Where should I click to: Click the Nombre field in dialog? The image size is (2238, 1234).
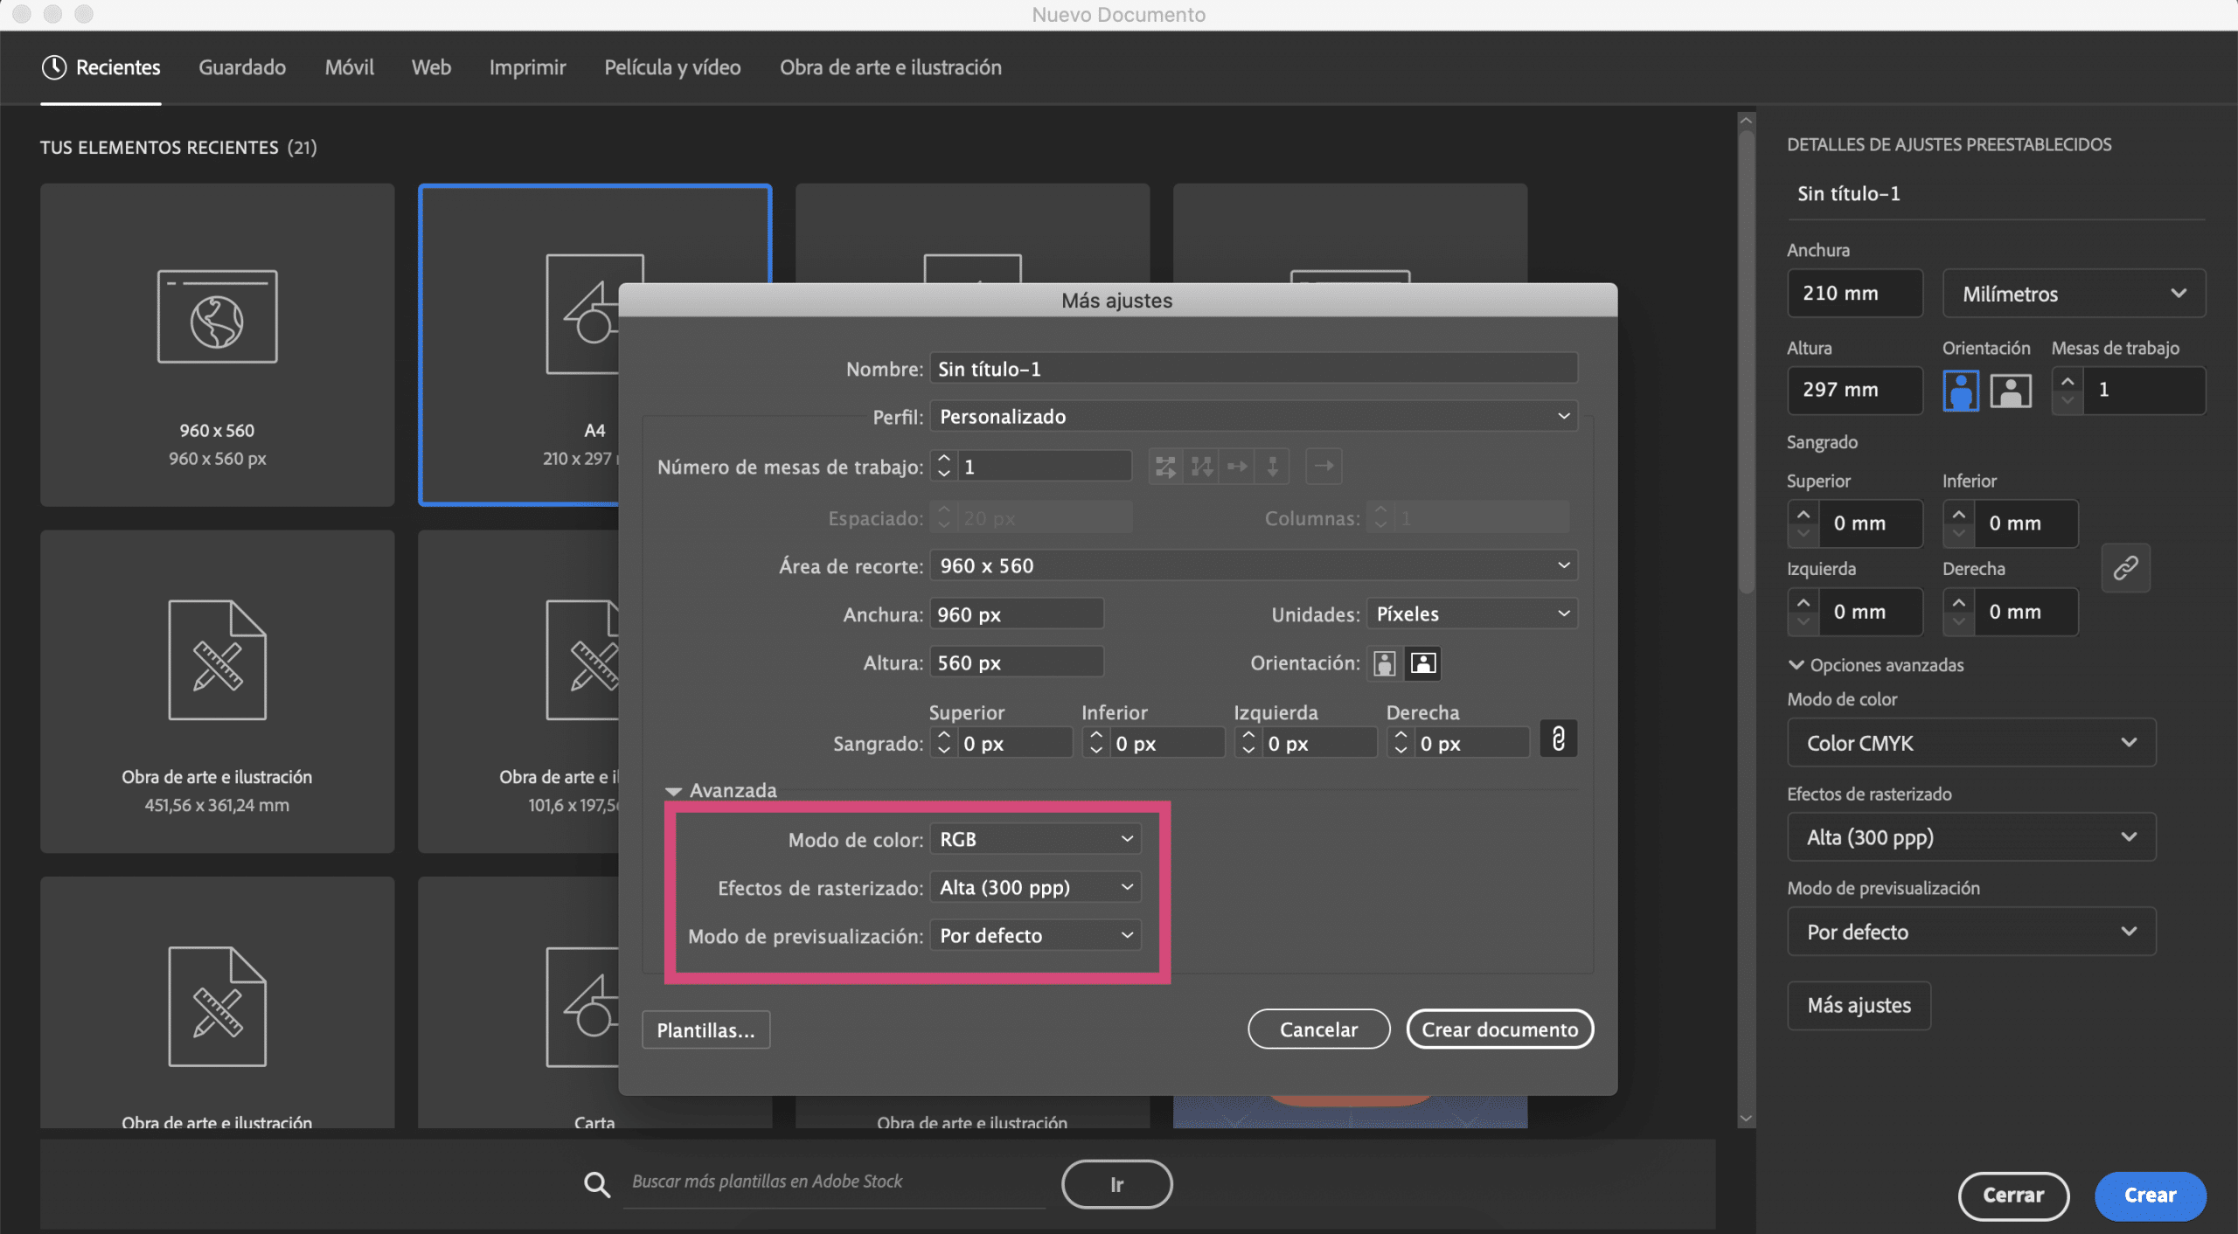pyautogui.click(x=1254, y=369)
